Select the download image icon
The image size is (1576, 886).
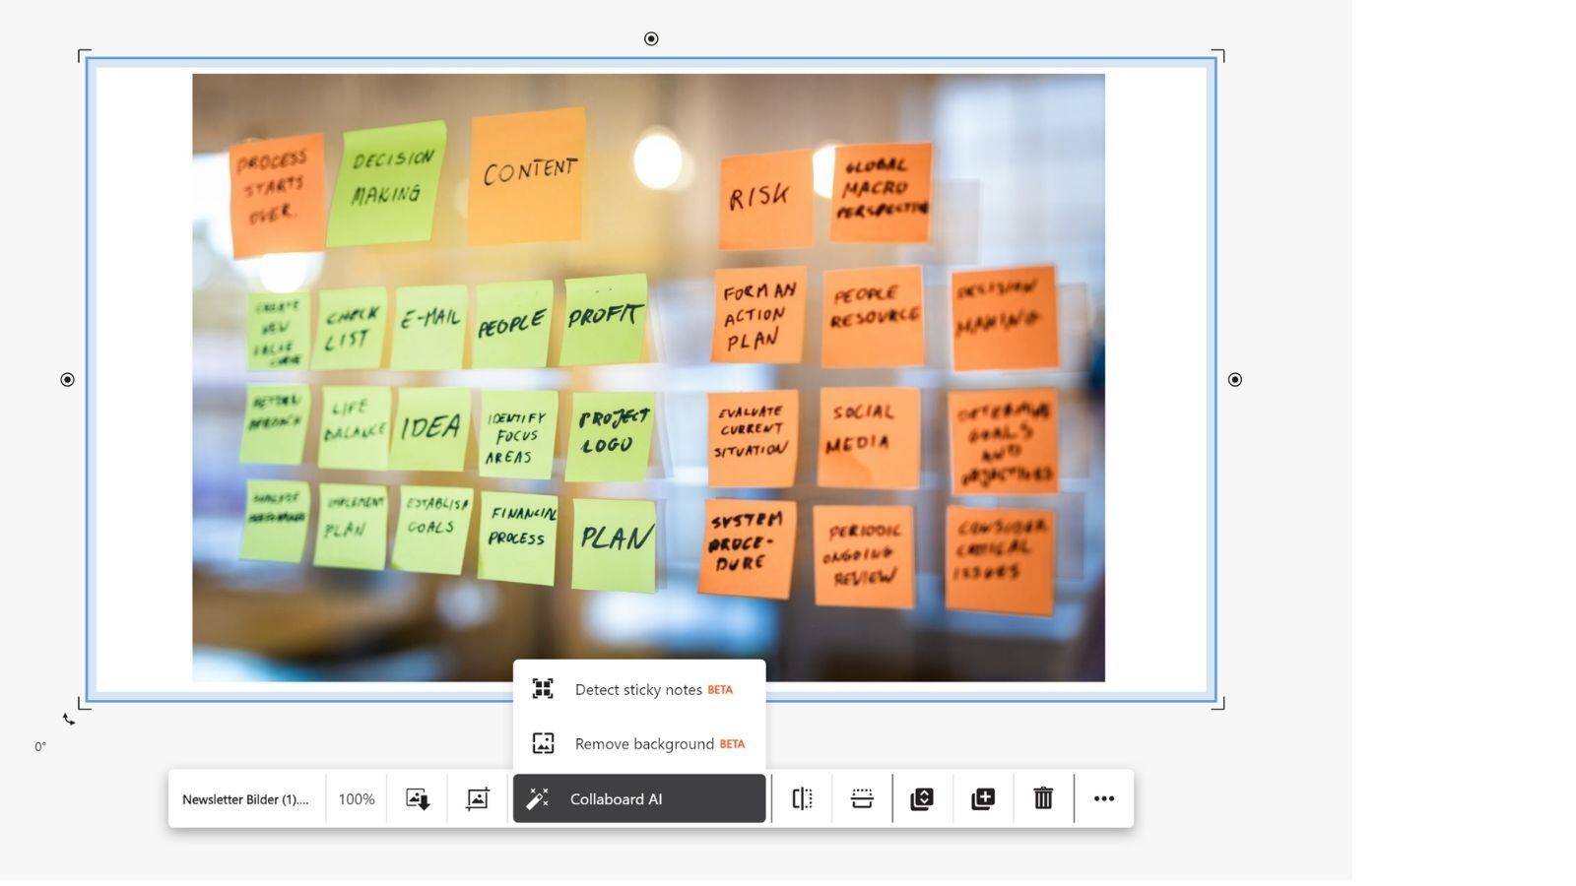click(416, 798)
